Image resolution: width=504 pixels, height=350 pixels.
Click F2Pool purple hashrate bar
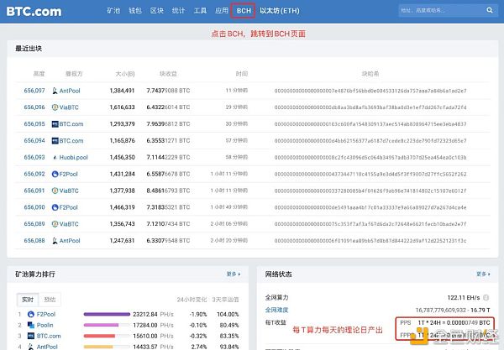[107, 315]
